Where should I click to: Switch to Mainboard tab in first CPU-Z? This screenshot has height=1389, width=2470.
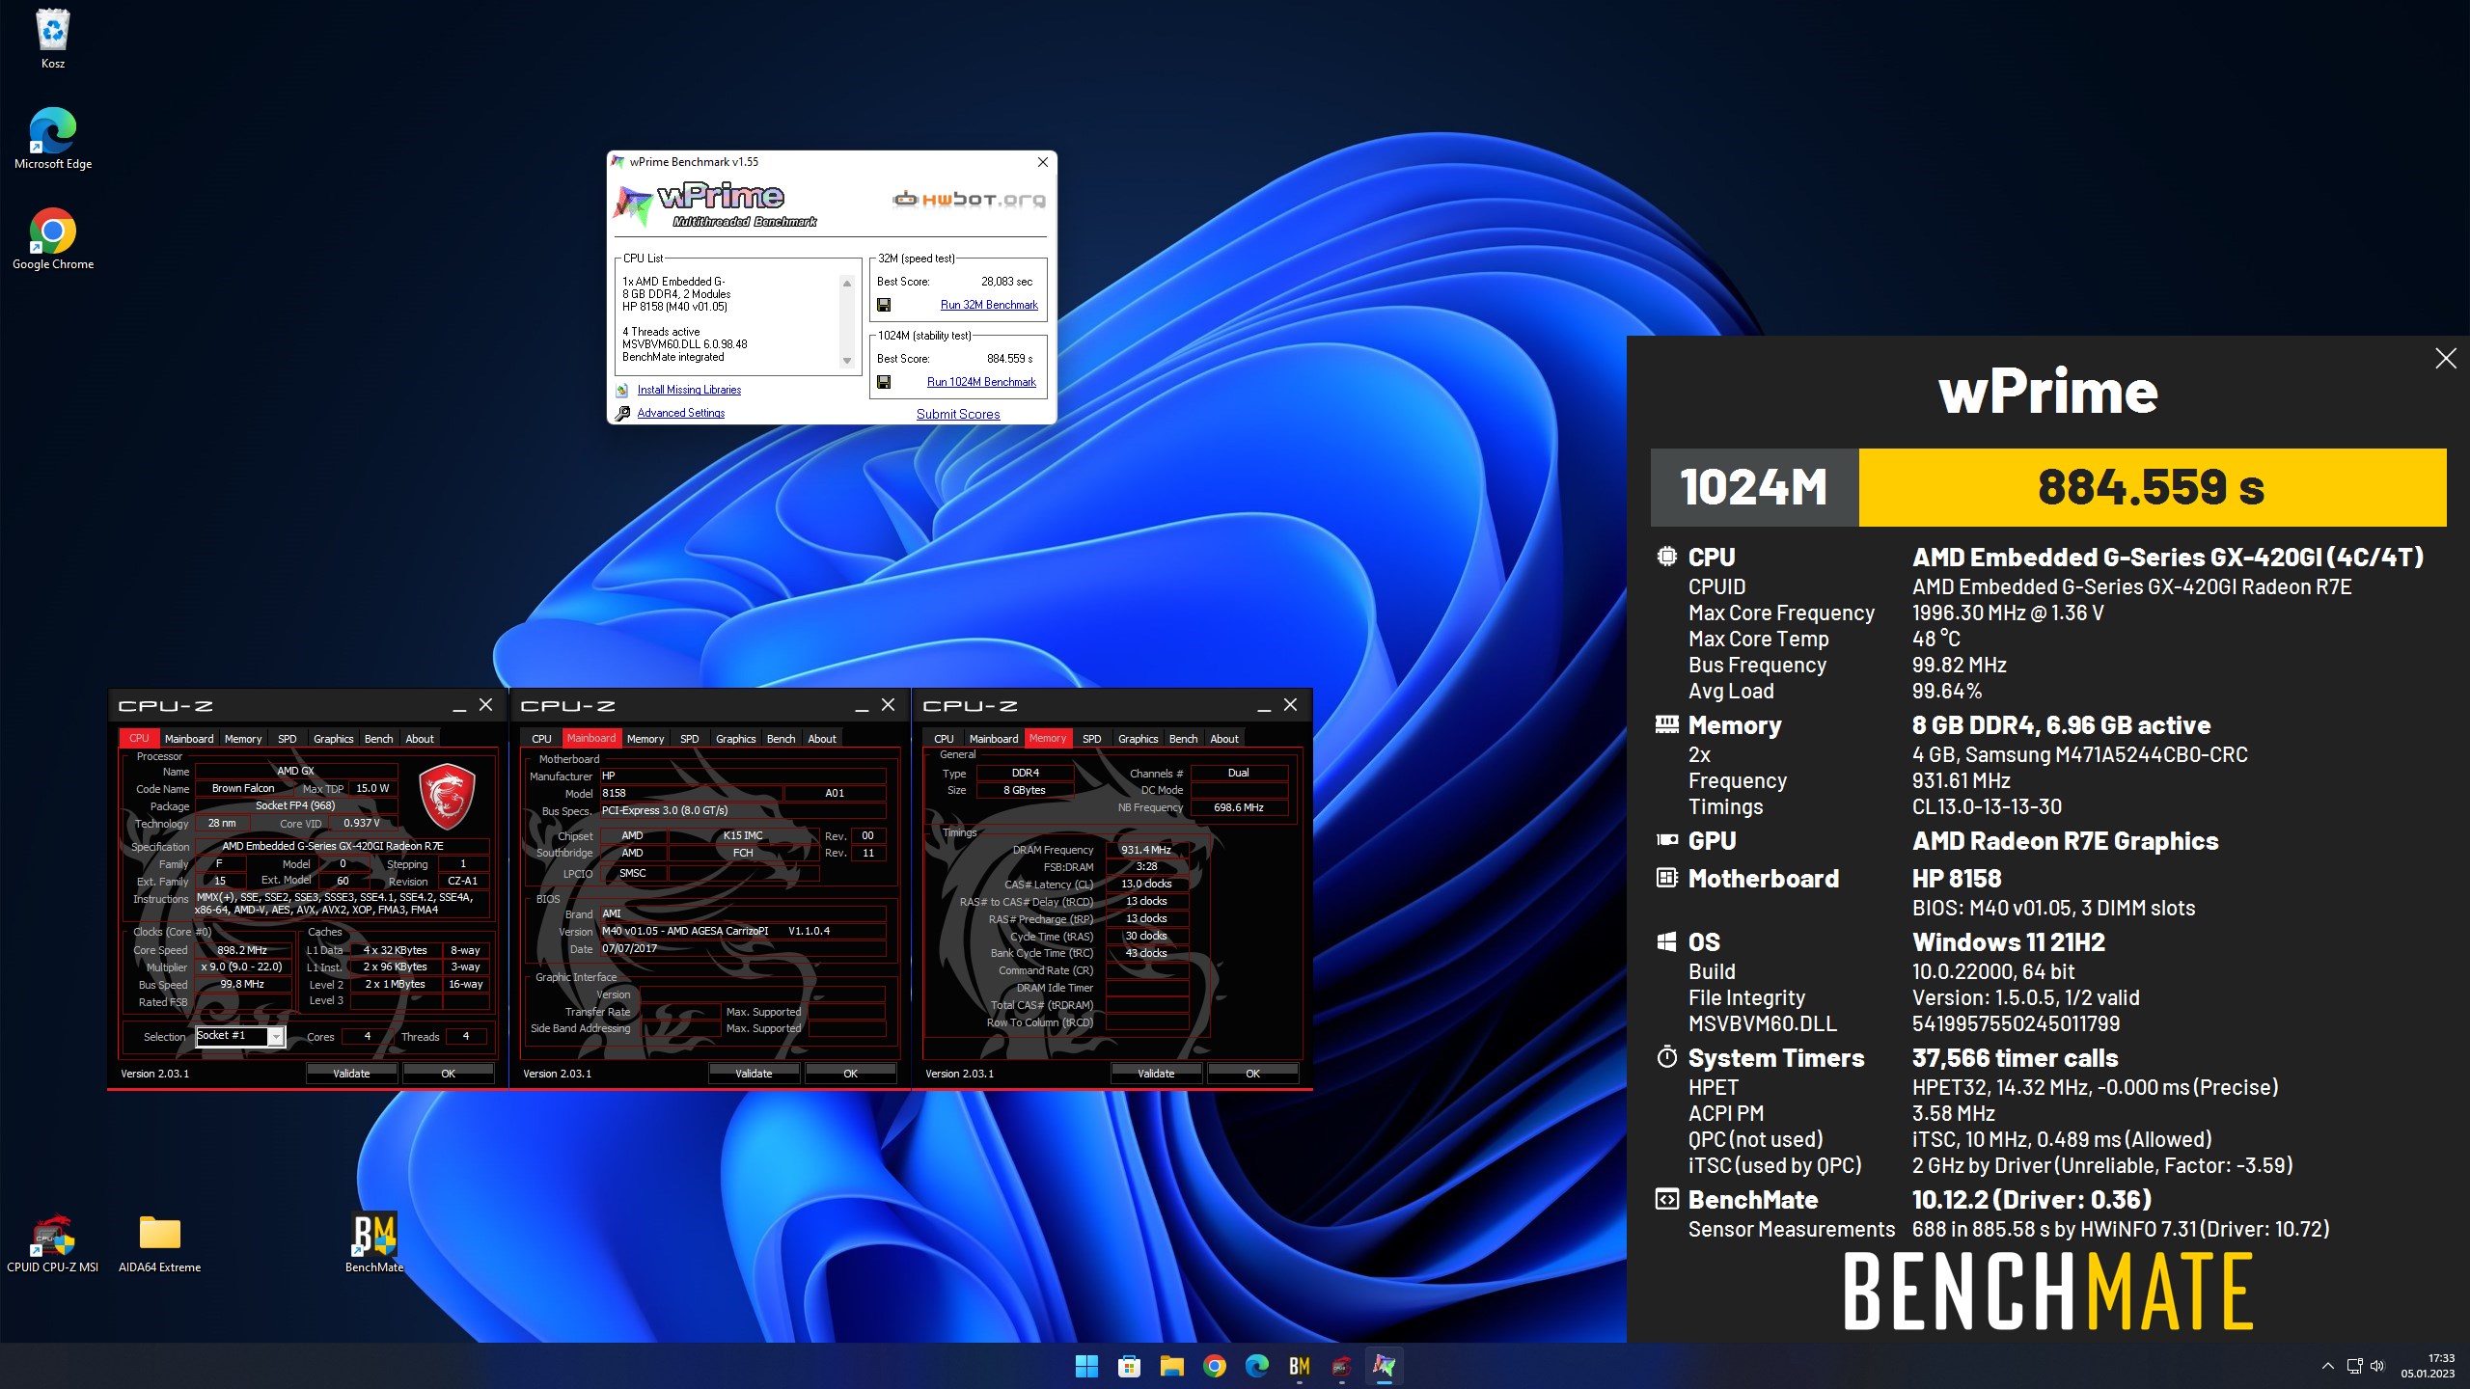pyautogui.click(x=189, y=739)
